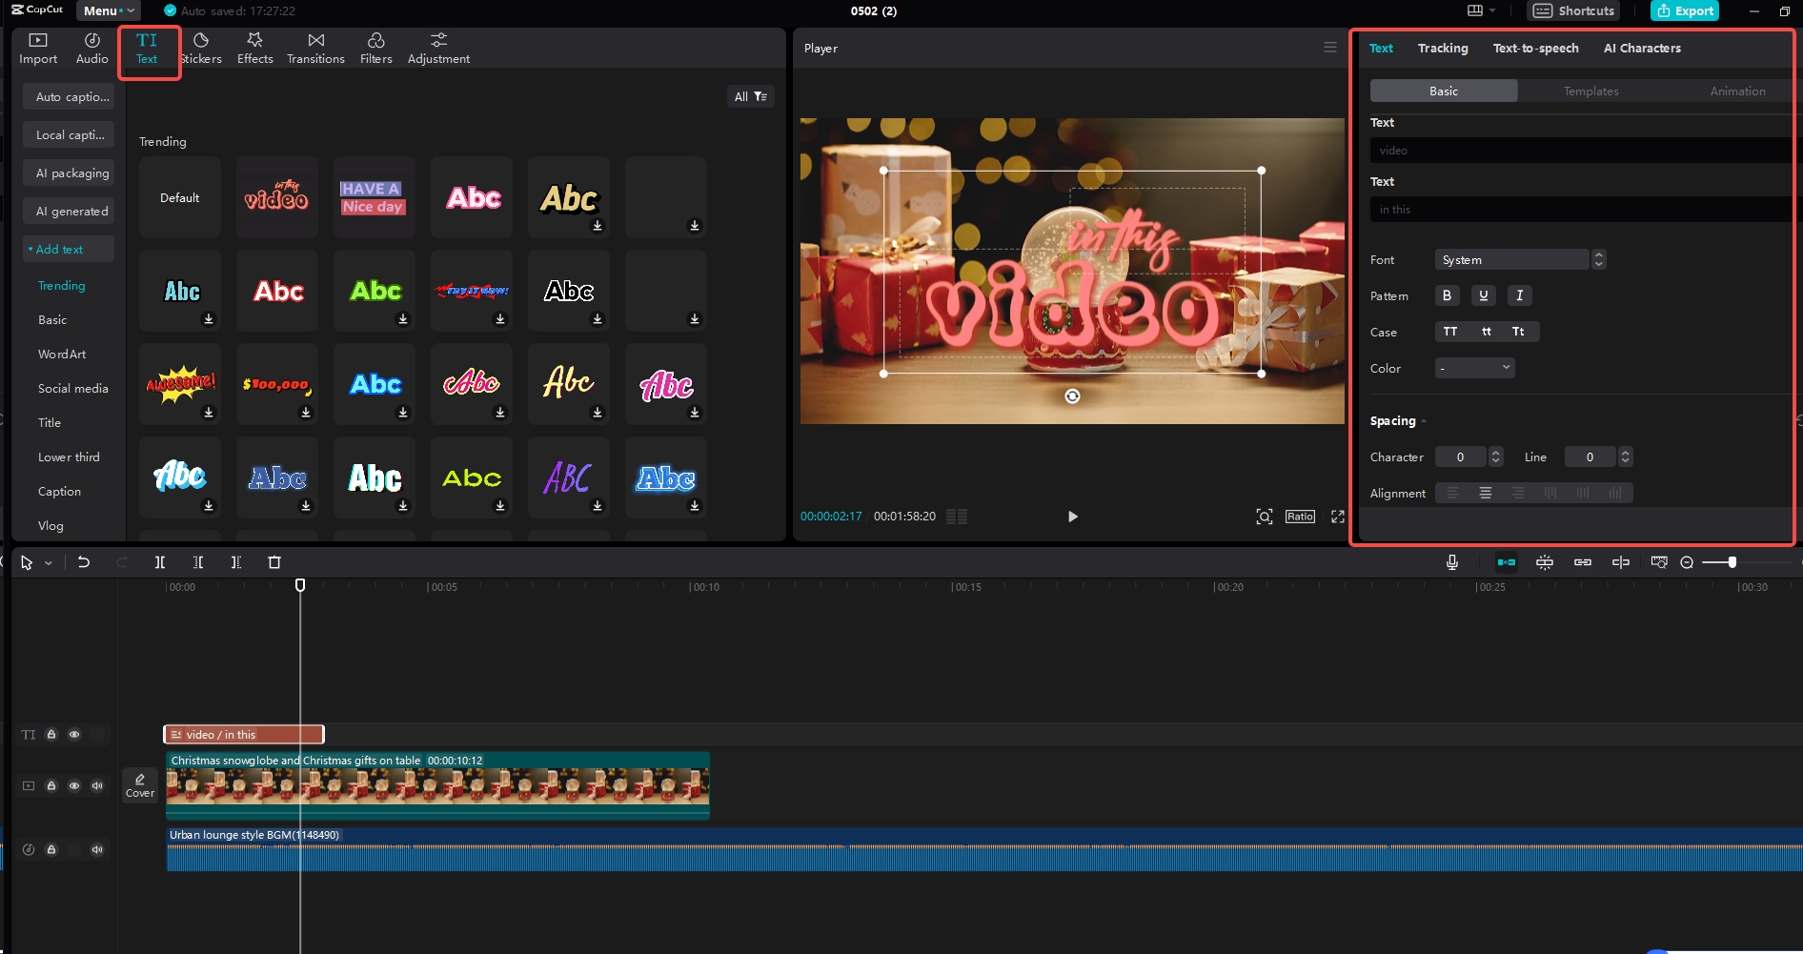Switch to the Templates sub-tab
This screenshot has width=1803, height=954.
pos(1590,91)
